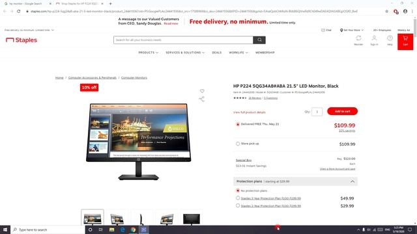Click the Sign in person icon
This screenshot has width=417, height=234.
[x=374, y=38]
